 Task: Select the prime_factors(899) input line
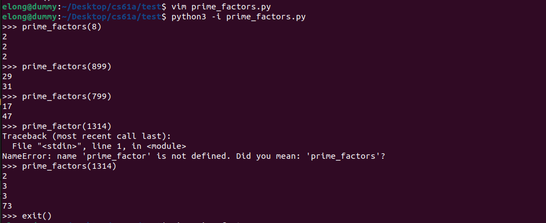(66, 66)
